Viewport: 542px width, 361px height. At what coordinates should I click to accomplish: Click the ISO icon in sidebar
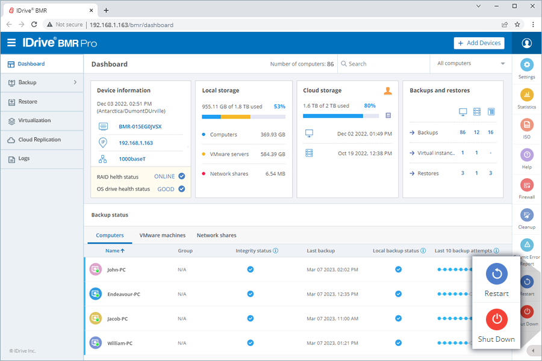tap(527, 125)
